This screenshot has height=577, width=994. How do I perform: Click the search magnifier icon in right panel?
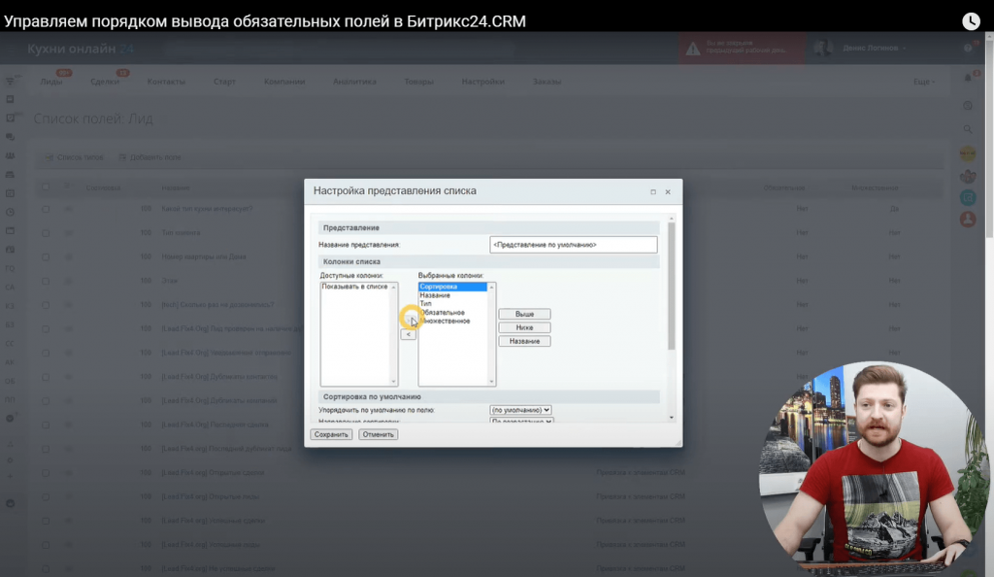point(968,129)
